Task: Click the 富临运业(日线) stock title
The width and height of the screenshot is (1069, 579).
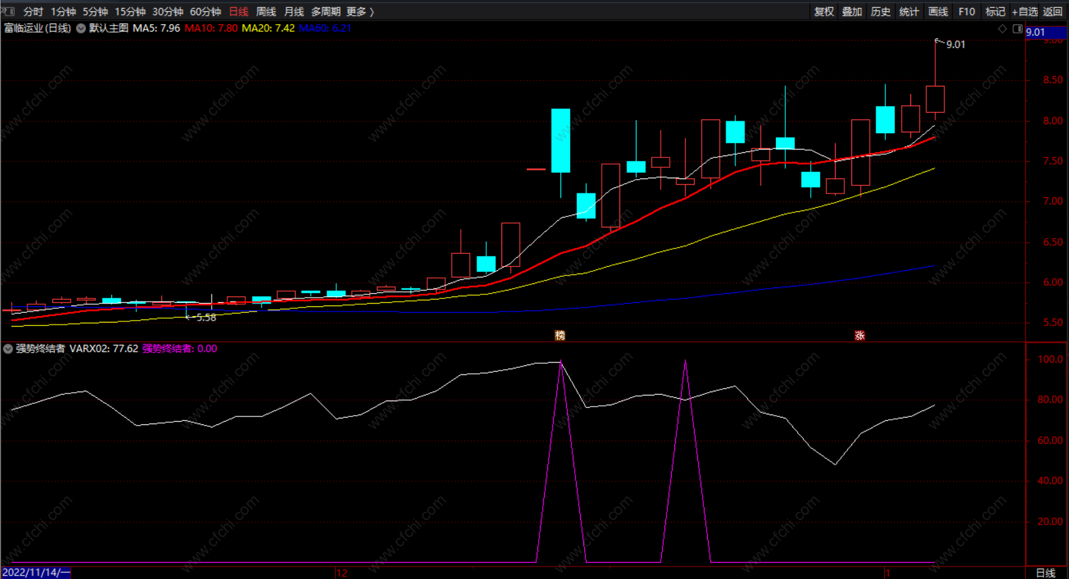Action: coord(37,28)
